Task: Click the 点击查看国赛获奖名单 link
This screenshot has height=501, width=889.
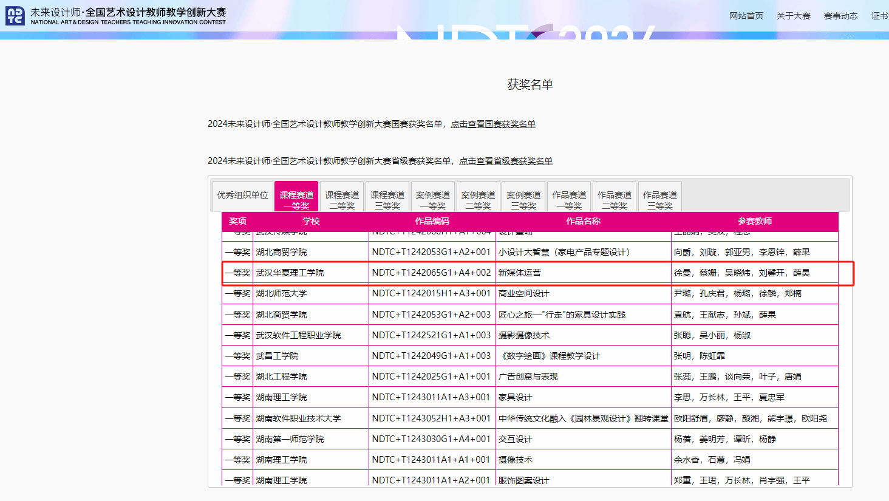Action: [x=492, y=124]
